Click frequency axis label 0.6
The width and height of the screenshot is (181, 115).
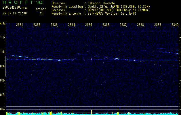tap(2, 109)
